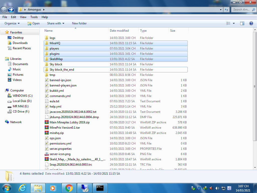The width and height of the screenshot is (257, 193).
Task: Select Libraries in the navigation pane
Action: click(x=16, y=59)
